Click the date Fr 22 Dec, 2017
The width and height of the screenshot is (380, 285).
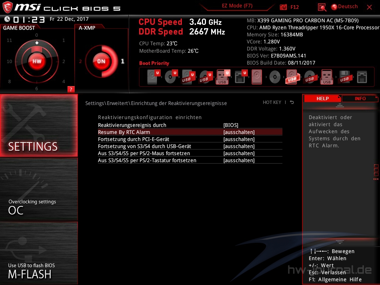pyautogui.click(x=69, y=19)
